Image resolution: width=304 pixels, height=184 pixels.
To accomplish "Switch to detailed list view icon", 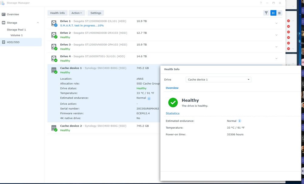I will pos(273,13).
